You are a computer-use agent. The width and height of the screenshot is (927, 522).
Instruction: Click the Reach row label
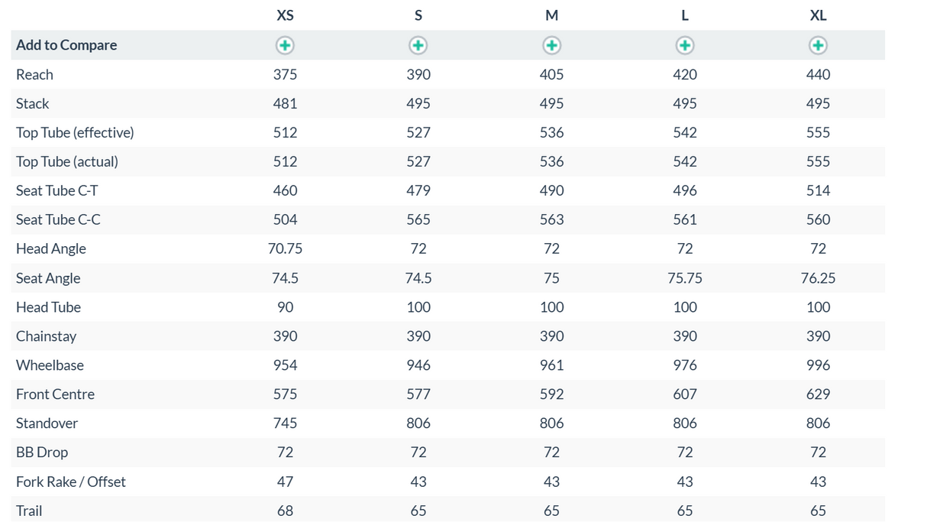(34, 74)
